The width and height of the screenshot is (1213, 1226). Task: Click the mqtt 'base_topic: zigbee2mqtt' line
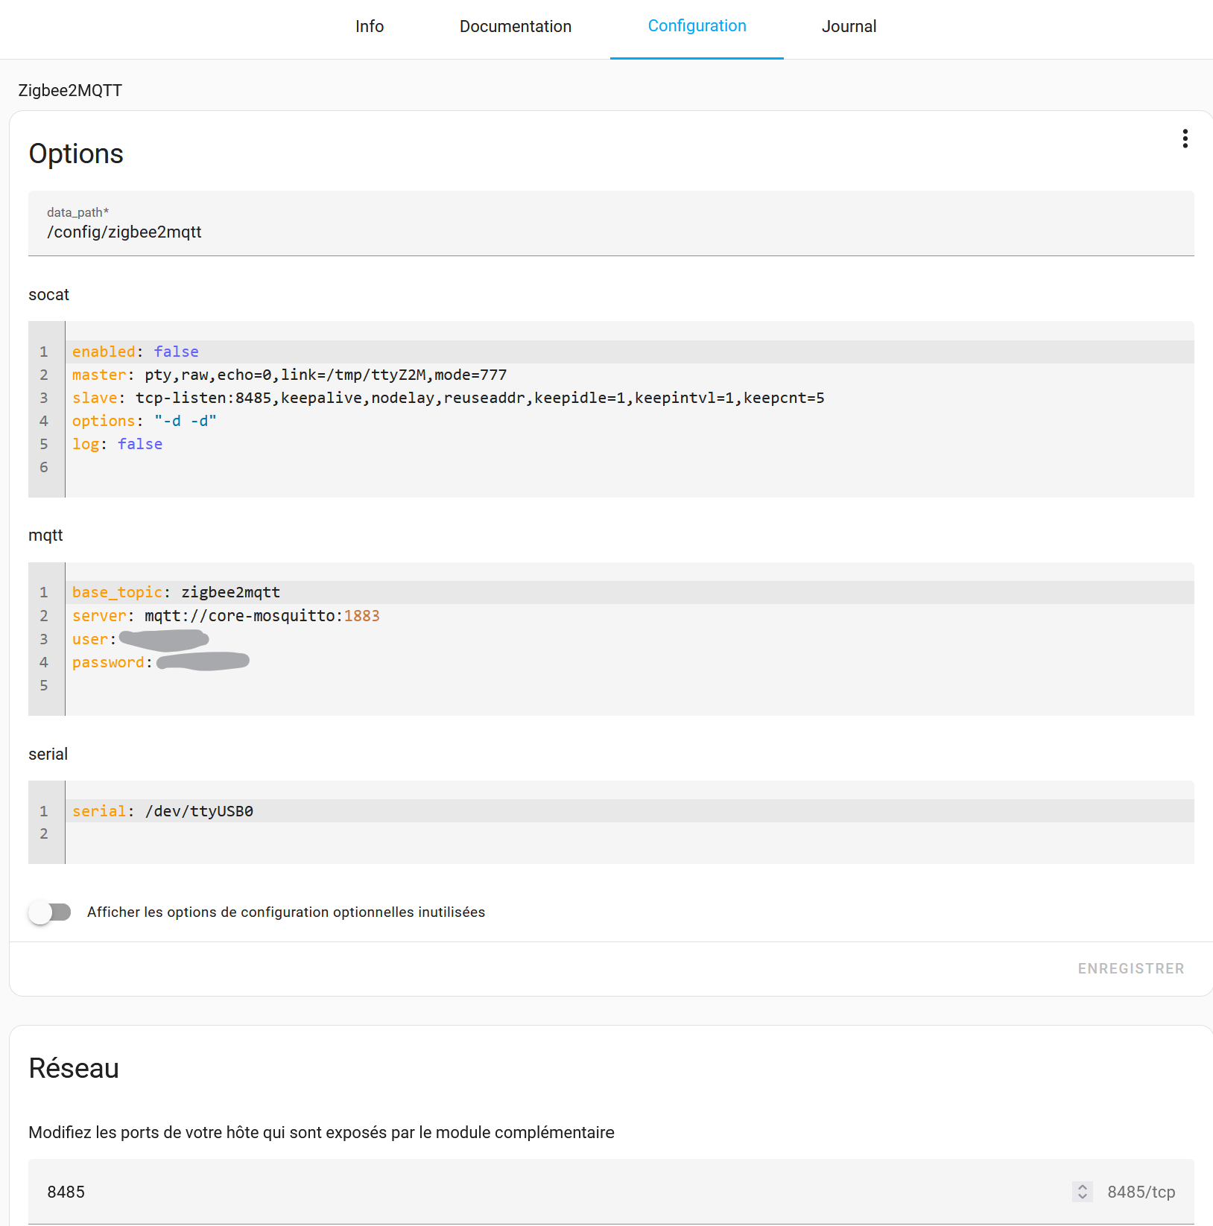pyautogui.click(x=630, y=592)
